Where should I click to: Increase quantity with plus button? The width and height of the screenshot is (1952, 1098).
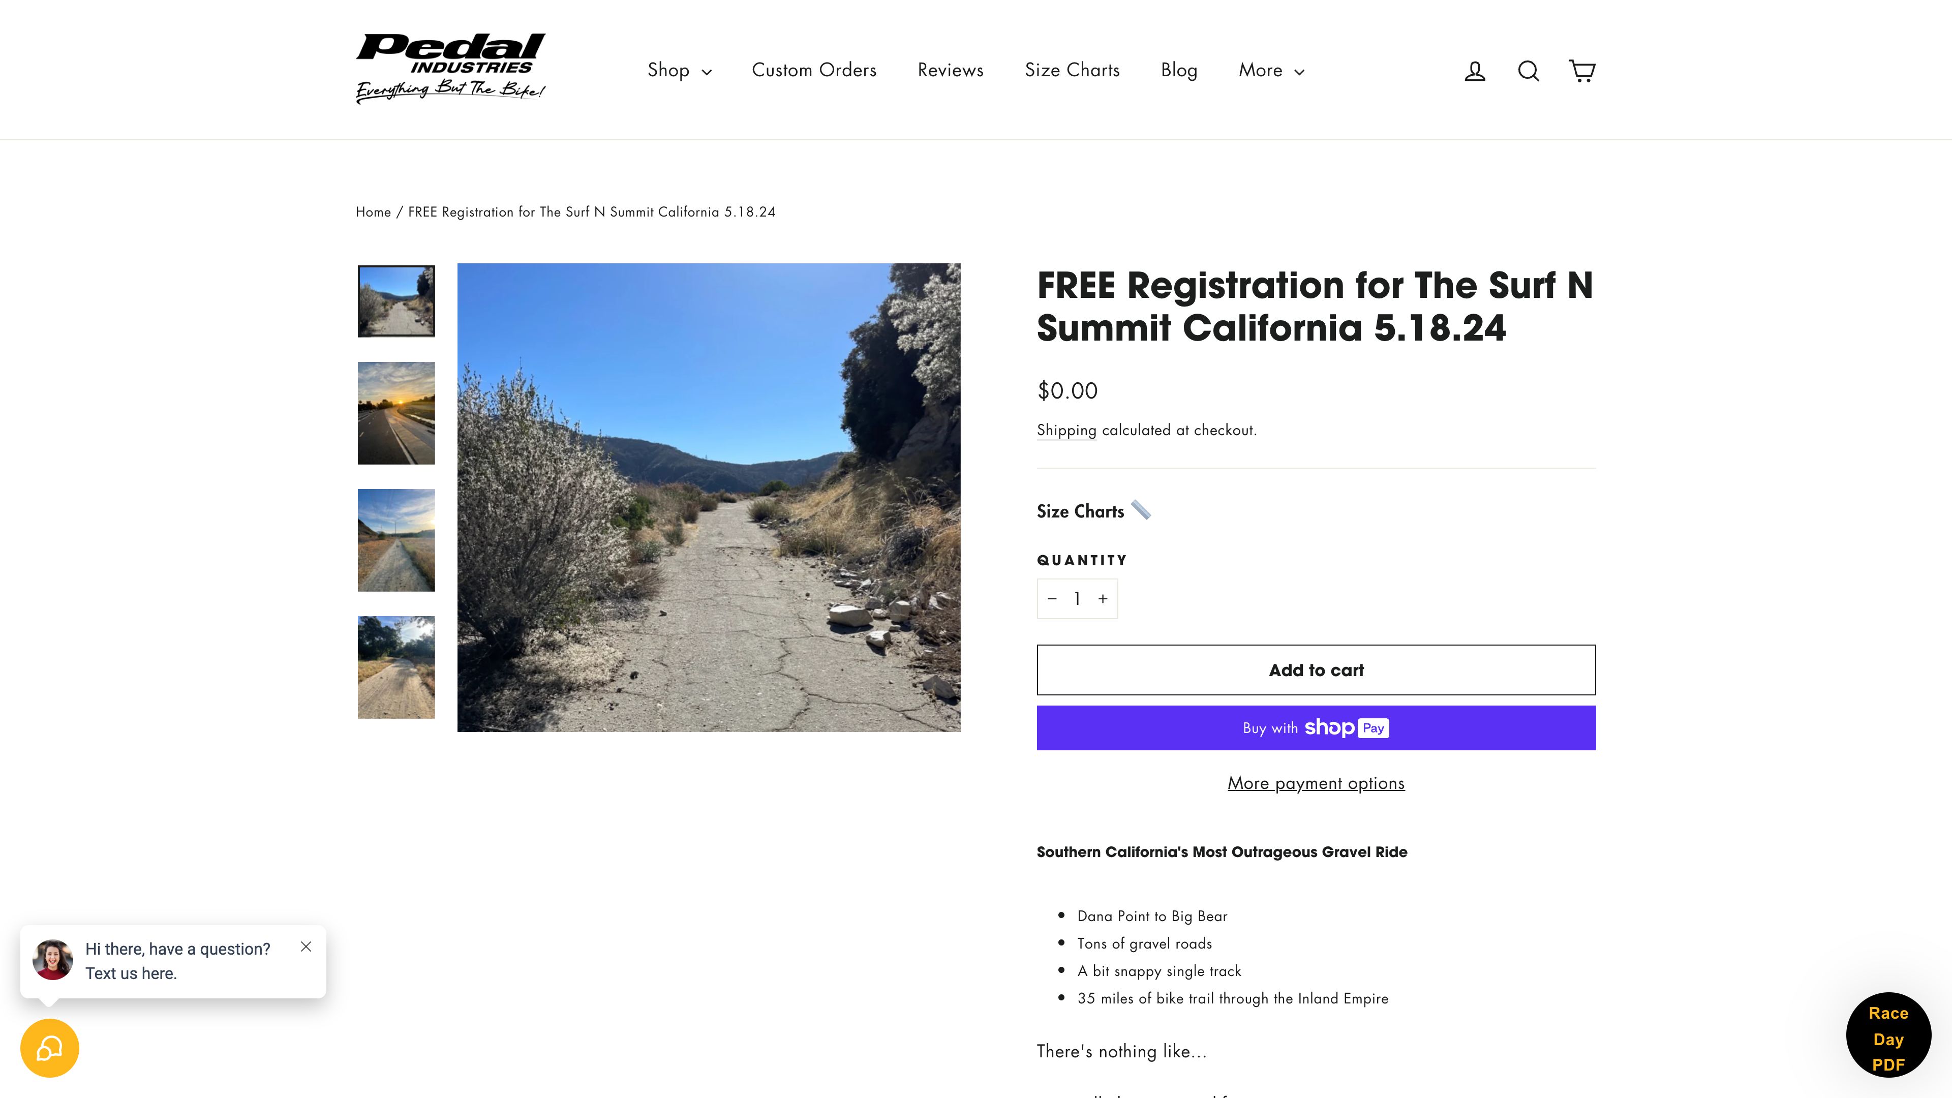(x=1103, y=599)
